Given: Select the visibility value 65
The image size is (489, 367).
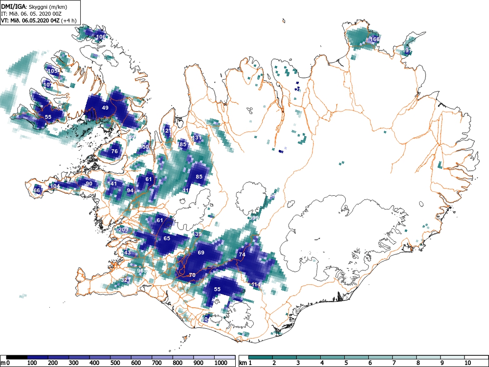Looking at the screenshot, I should pos(167,238).
